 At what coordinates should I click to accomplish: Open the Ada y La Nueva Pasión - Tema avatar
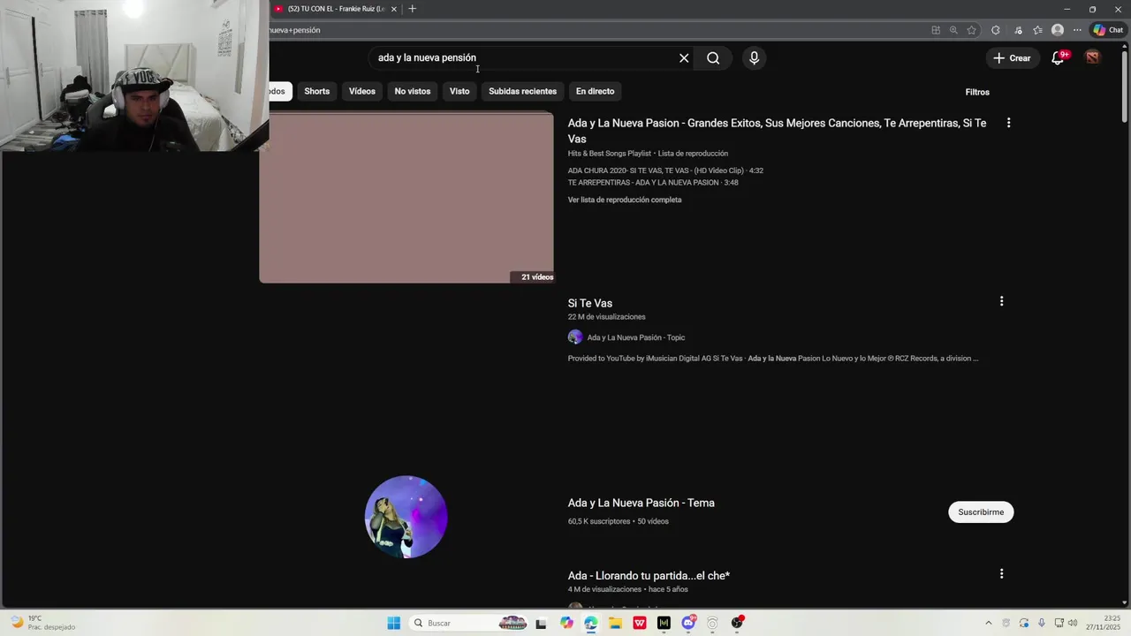(x=406, y=517)
